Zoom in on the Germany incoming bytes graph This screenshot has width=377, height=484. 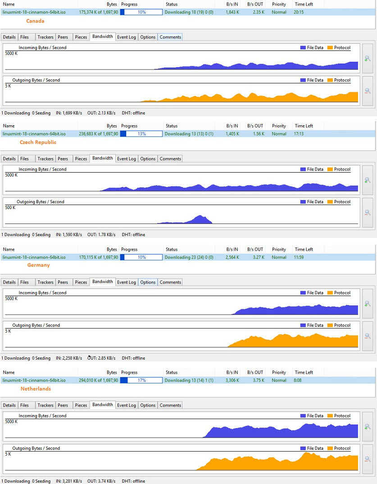coord(368,304)
